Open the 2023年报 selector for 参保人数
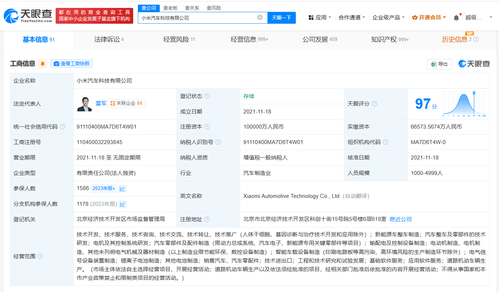The height and width of the screenshot is (292, 499). (103, 189)
